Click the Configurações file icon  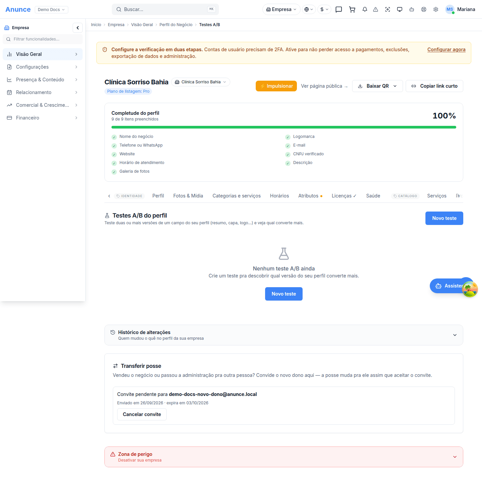9,67
